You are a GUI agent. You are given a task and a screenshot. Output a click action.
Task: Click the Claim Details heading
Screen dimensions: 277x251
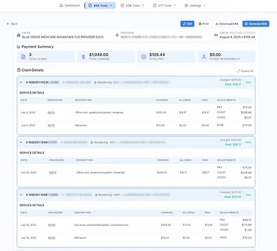[x=33, y=70]
